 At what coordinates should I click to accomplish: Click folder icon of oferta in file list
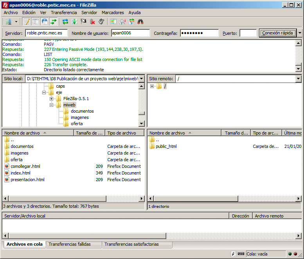pyautogui.click(x=7, y=159)
